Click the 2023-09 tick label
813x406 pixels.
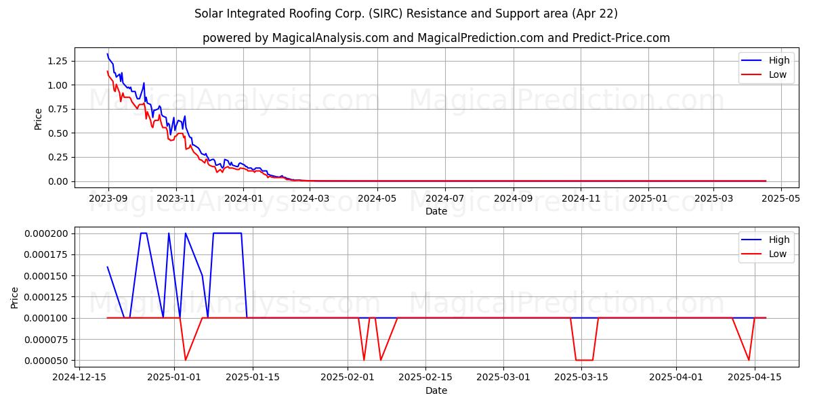108,198
